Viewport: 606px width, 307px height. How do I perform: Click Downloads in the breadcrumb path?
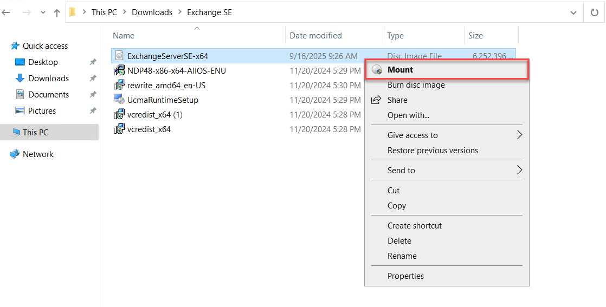pyautogui.click(x=152, y=12)
